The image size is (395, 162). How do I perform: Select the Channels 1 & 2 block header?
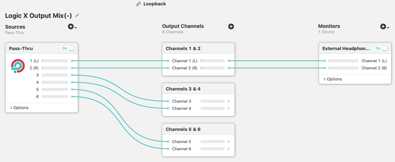[x=183, y=48]
